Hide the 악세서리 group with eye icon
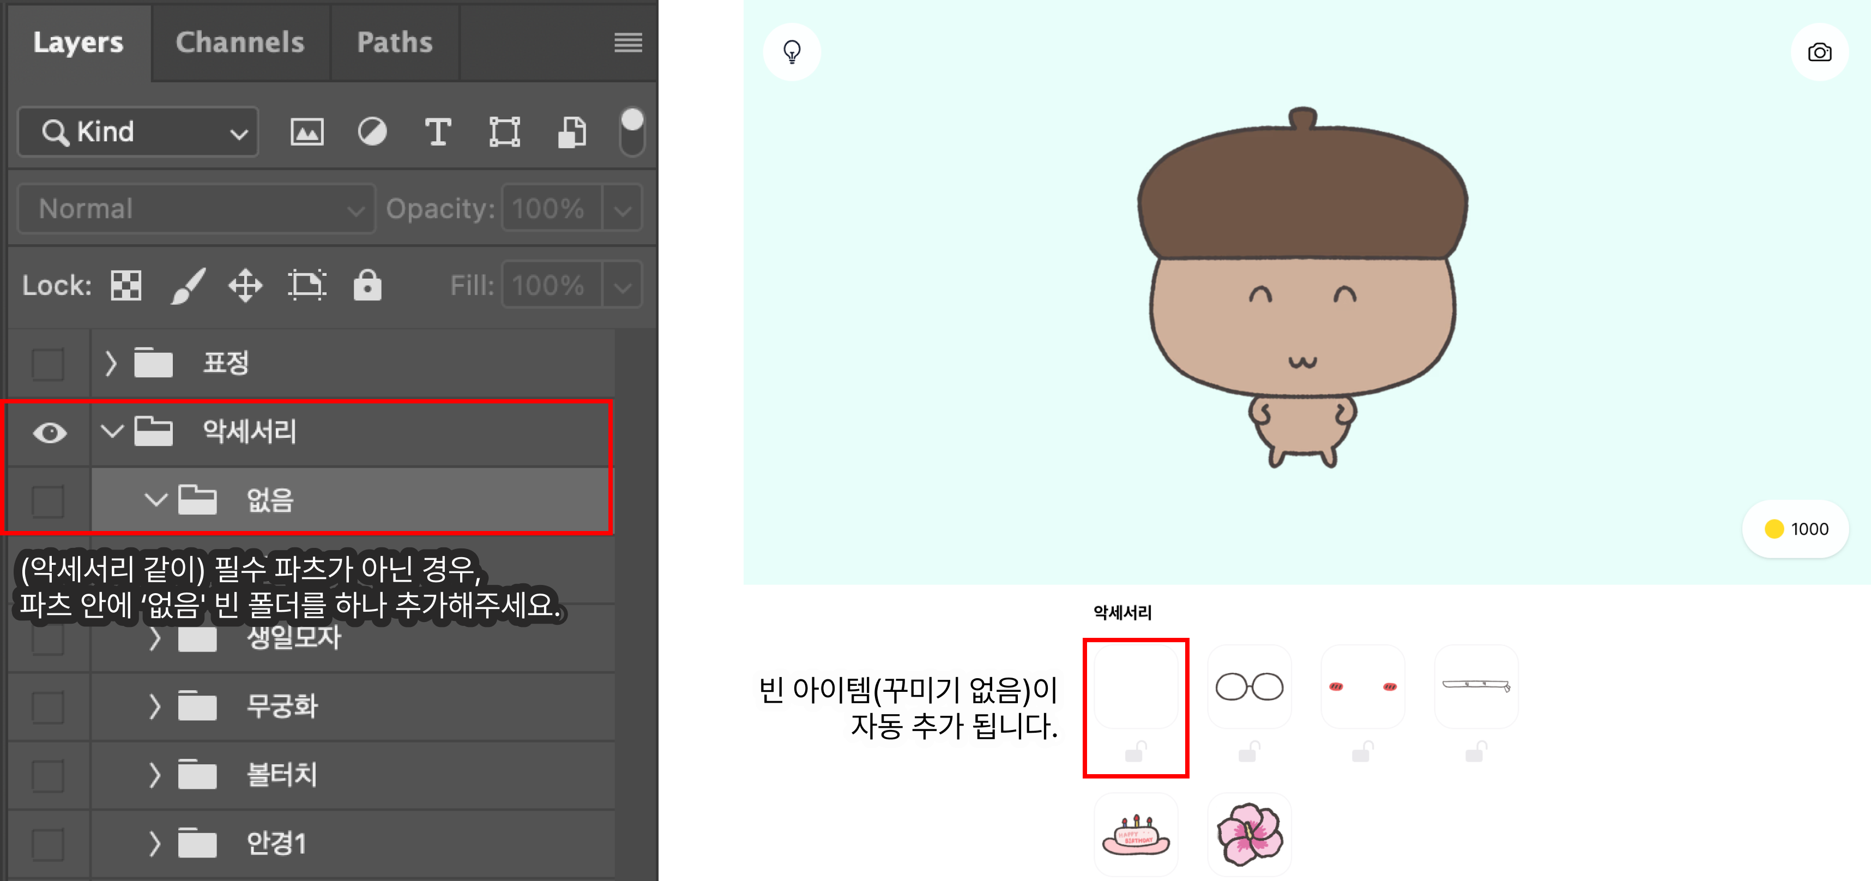Viewport: 1871px width, 881px height. coord(50,433)
